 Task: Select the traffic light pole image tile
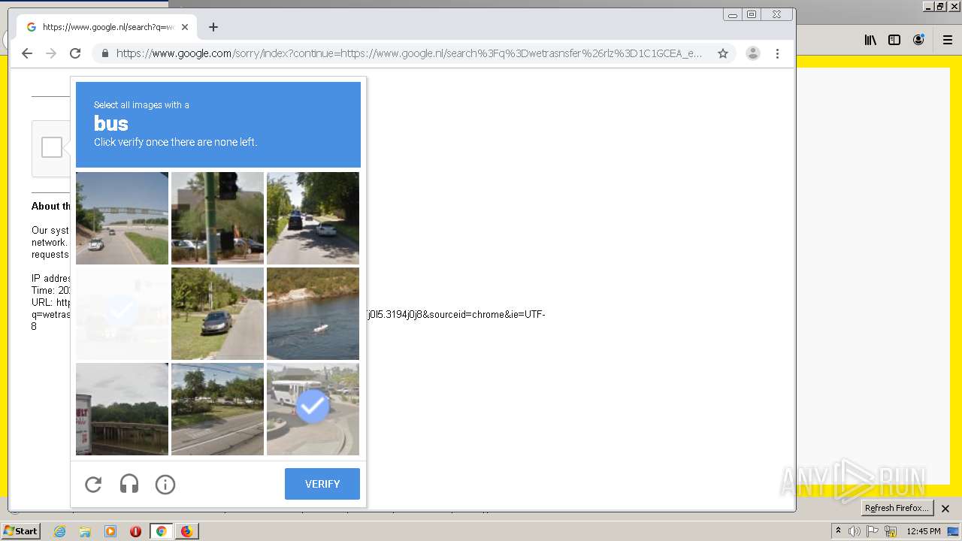point(217,218)
